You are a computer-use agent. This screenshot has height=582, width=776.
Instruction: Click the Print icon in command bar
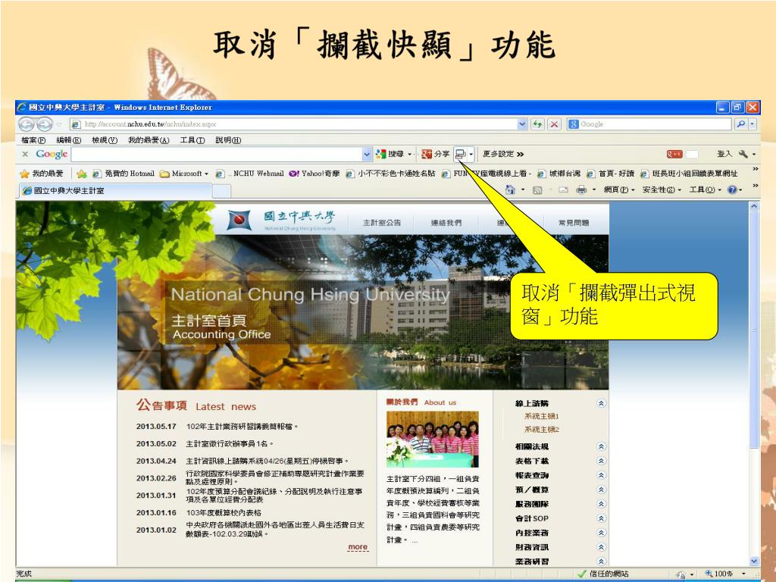581,190
